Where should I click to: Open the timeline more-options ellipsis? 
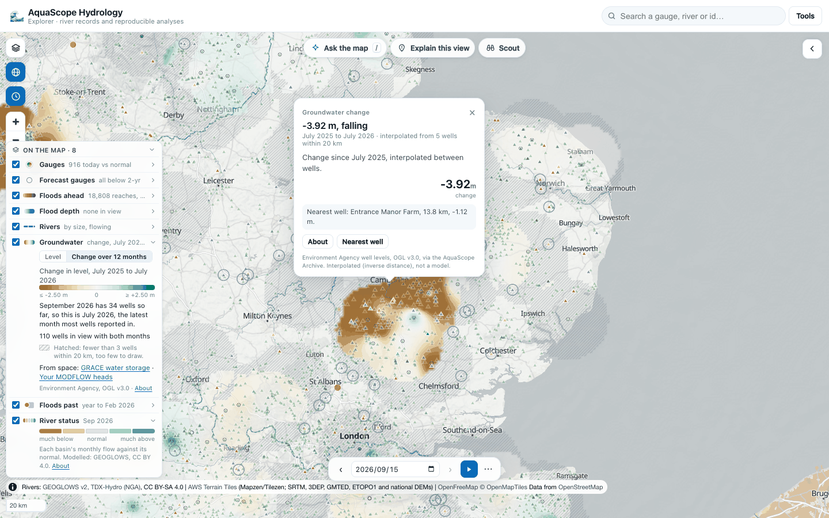tap(488, 469)
